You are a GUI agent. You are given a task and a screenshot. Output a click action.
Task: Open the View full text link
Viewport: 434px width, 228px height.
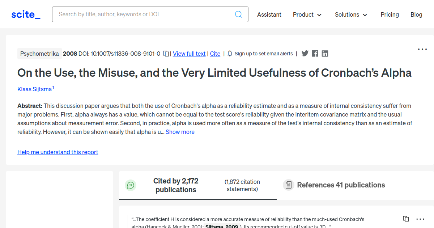point(189,53)
